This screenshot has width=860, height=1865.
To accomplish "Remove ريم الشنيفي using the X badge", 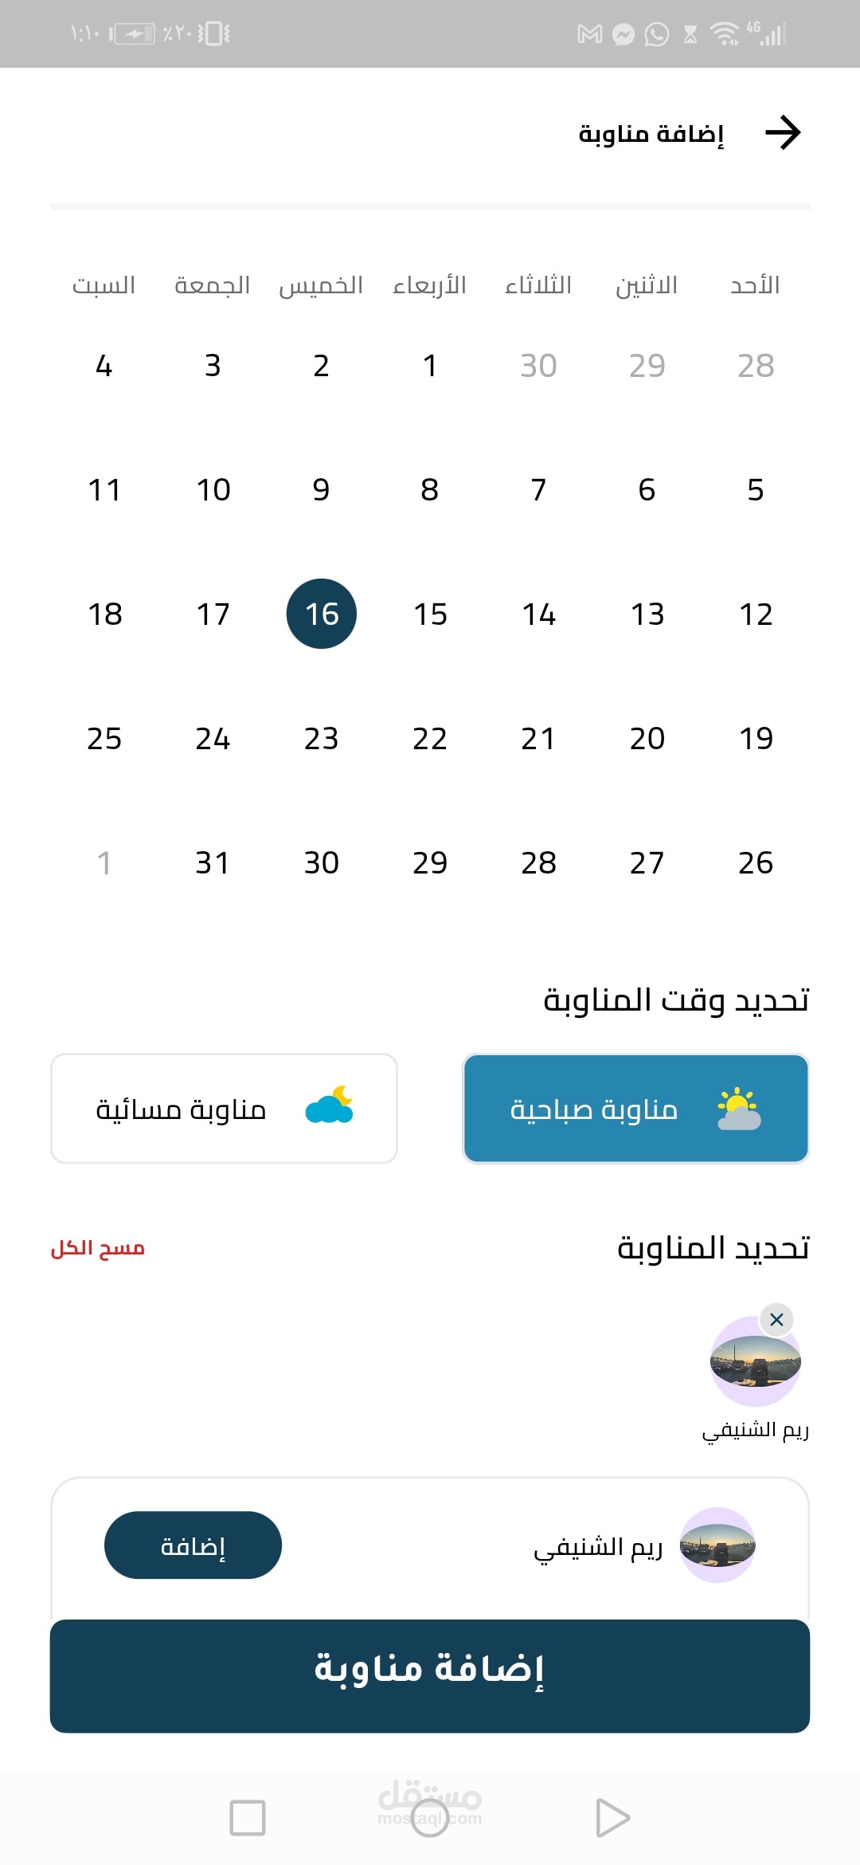I will point(776,1320).
